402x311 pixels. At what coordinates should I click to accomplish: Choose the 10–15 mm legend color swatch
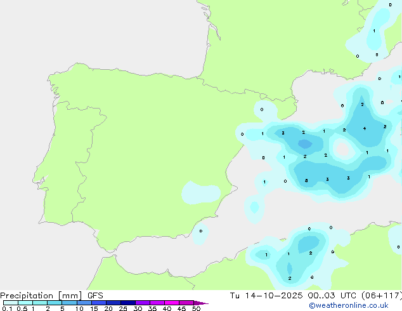coord(84,303)
